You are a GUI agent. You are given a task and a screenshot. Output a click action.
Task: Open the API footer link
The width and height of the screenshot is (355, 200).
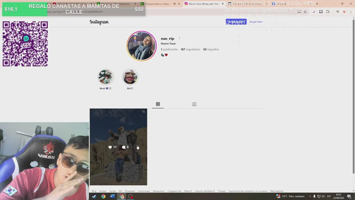120,191
